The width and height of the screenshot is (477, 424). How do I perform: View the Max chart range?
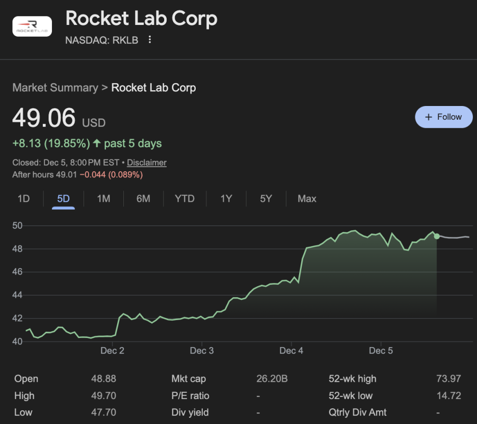[x=307, y=199]
